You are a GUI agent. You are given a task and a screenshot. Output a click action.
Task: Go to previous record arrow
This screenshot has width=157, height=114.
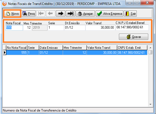tap(51, 14)
